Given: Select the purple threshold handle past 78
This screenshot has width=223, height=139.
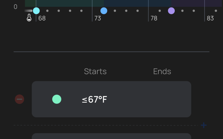Looking at the screenshot, I should pos(171,11).
